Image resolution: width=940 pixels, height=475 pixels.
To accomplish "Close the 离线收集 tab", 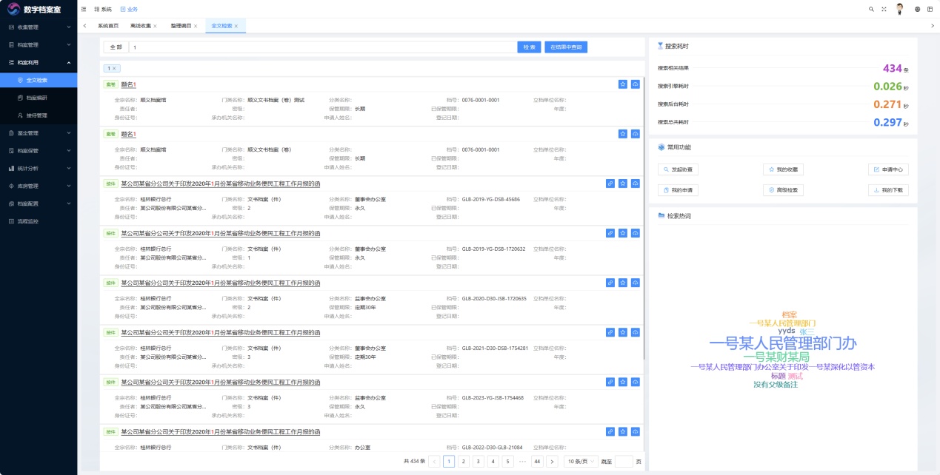I will pos(155,26).
